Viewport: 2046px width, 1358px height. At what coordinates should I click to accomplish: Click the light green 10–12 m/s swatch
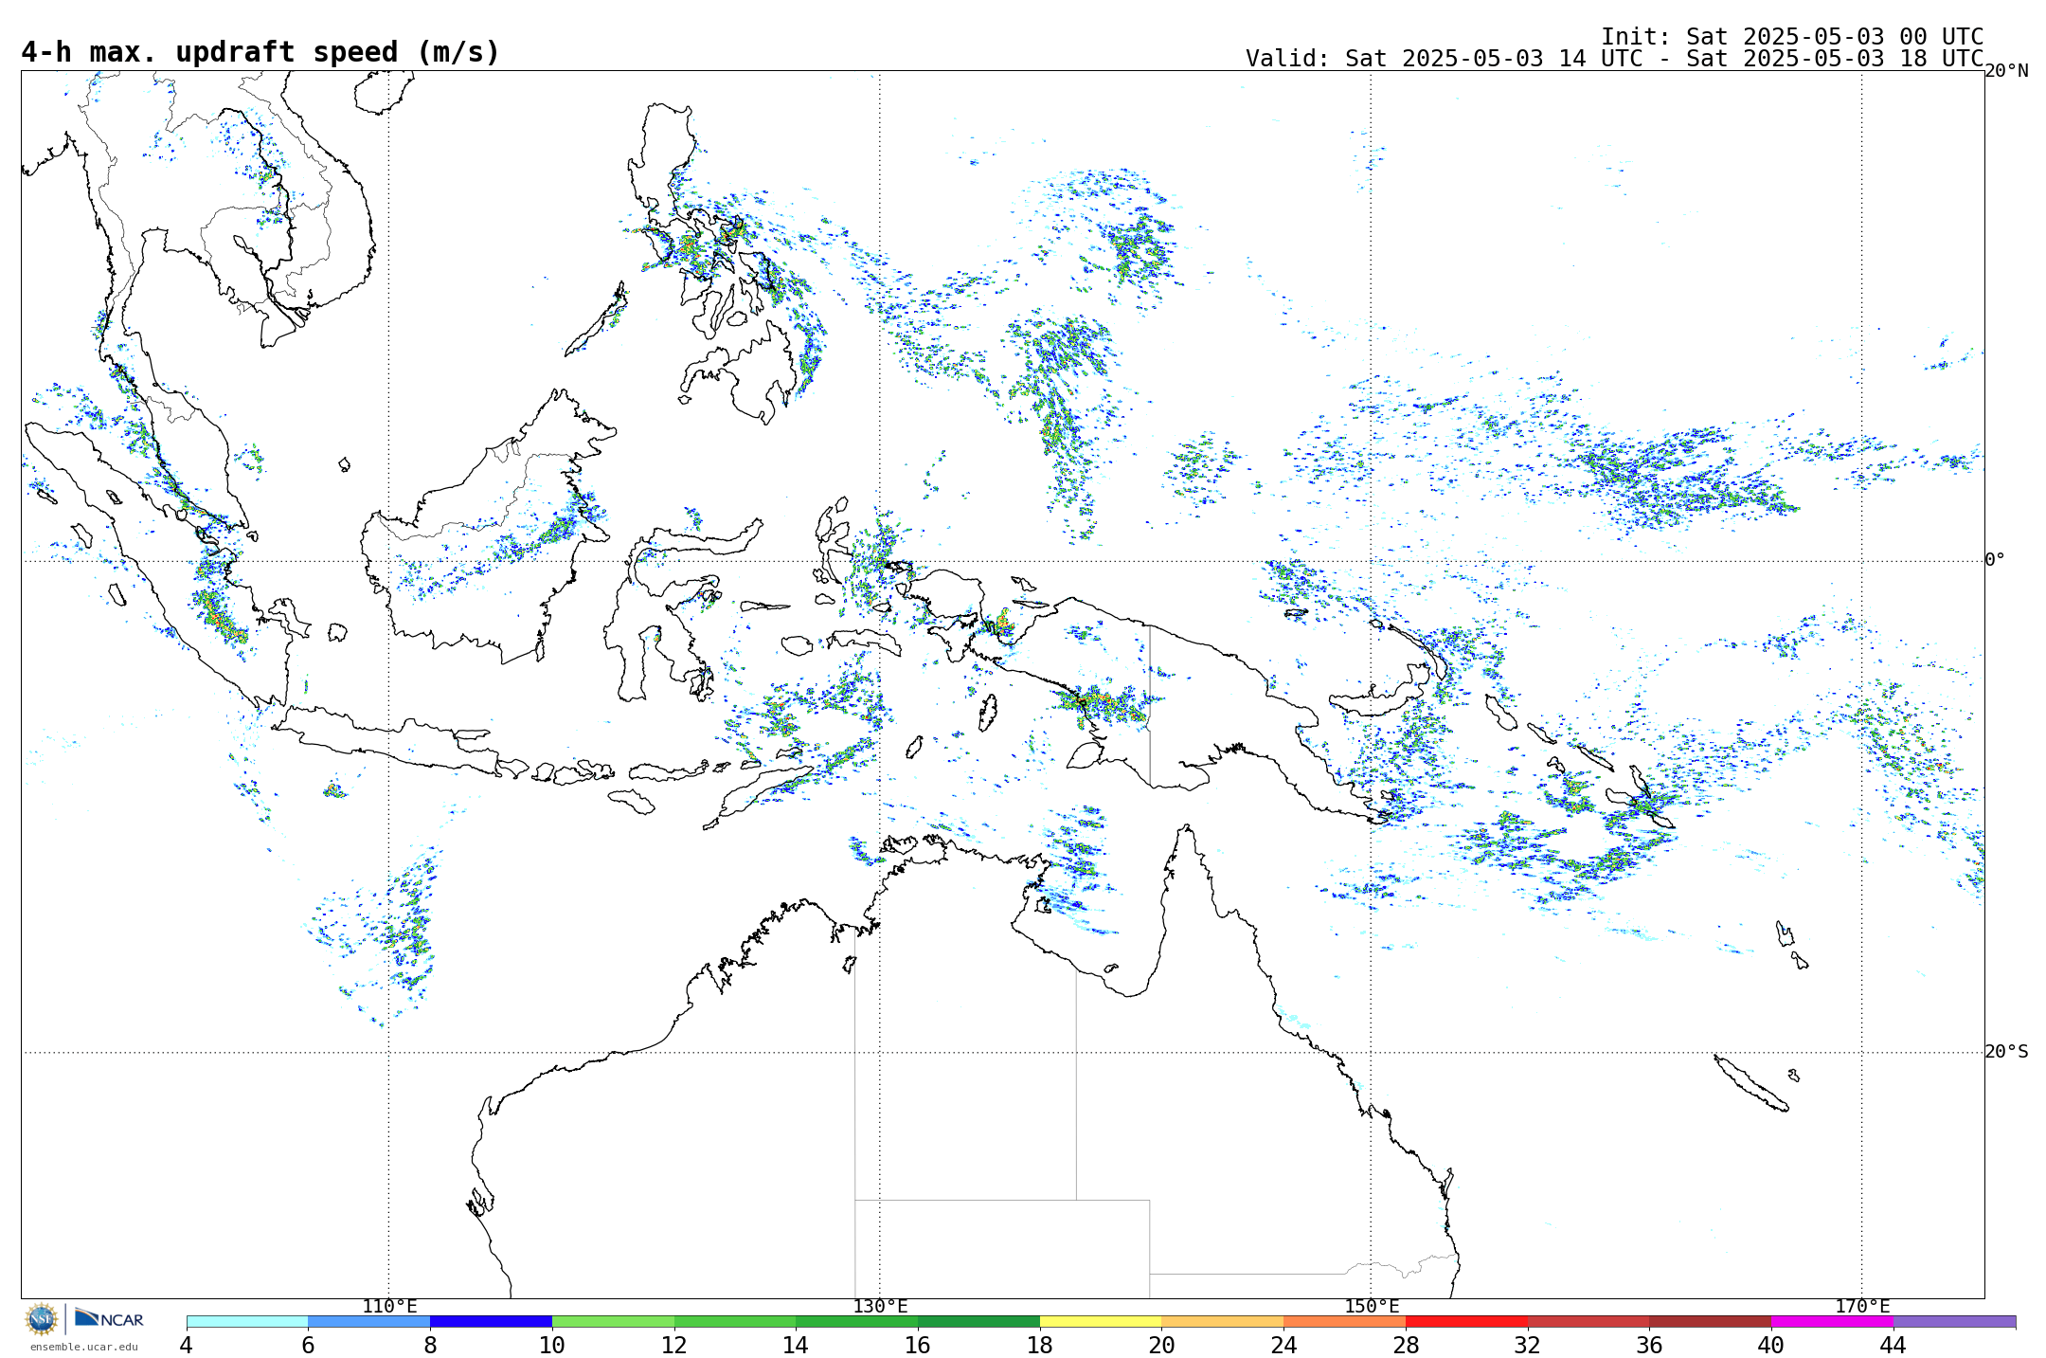click(x=613, y=1321)
